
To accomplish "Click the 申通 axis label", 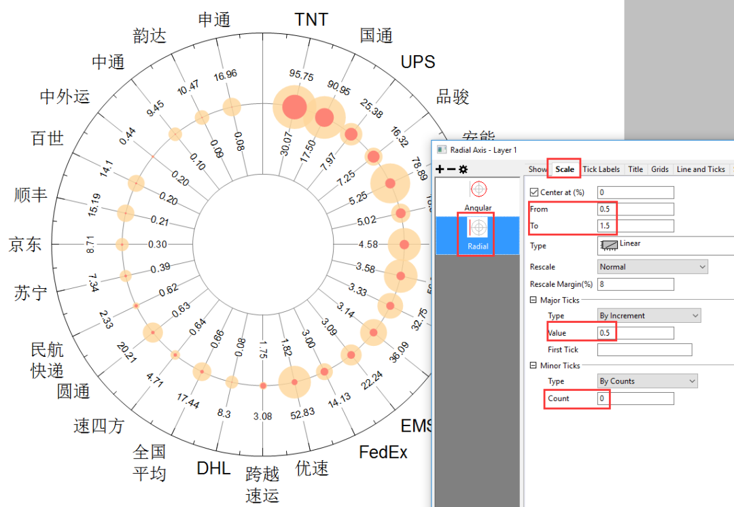I will 214,20.
